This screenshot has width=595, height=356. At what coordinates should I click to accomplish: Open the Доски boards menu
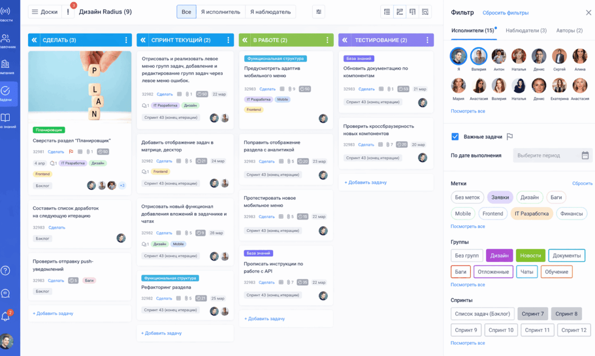pyautogui.click(x=44, y=12)
